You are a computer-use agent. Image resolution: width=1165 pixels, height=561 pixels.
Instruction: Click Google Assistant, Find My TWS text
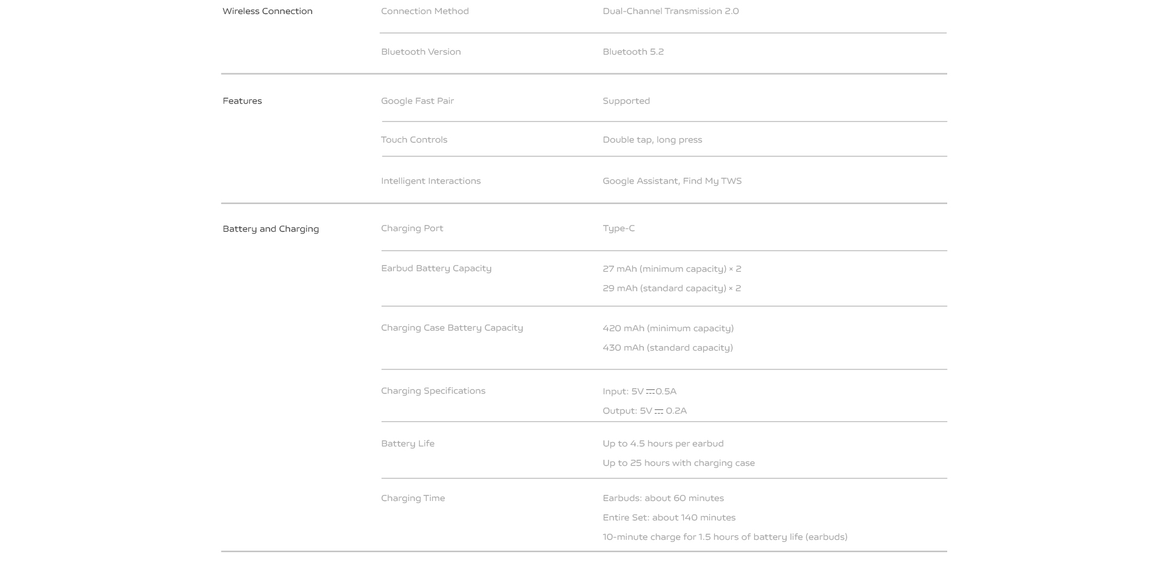click(672, 181)
